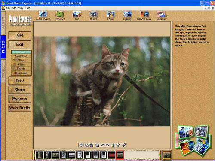Select the Selection submenu item
Viewport: 215px width, 161px height.
click(x=21, y=56)
